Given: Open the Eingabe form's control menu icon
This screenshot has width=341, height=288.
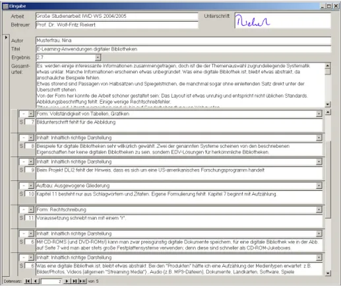Looking at the screenshot, I should 5,6.
